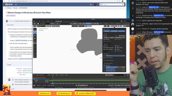Toggle radius pressure sensitivity icon
This screenshot has width=172, height=96.
pos(84,23)
